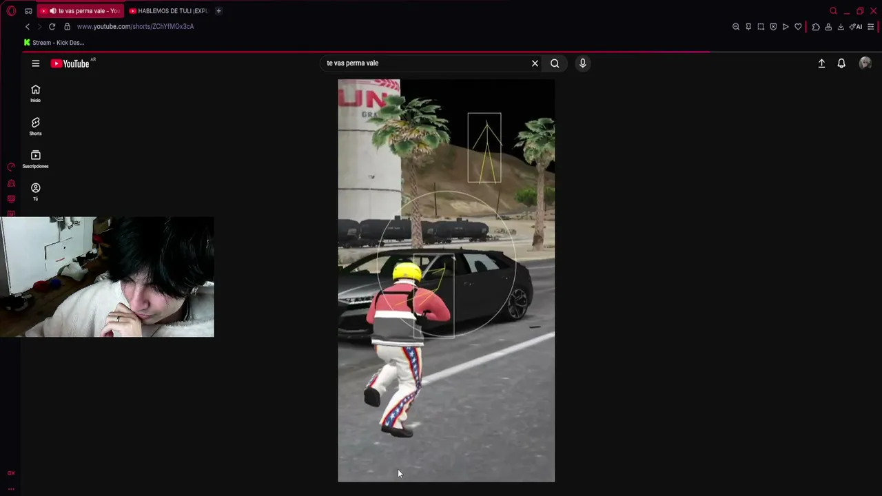View site security info via padlock icon

click(67, 27)
